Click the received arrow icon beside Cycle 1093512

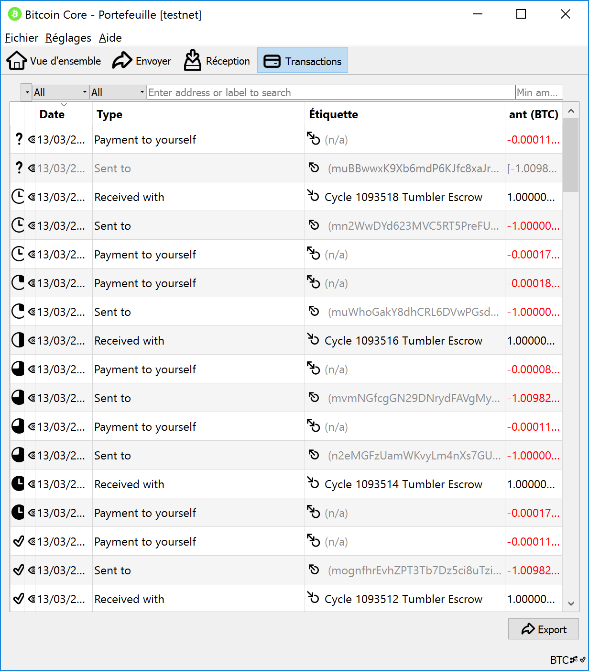(x=313, y=598)
